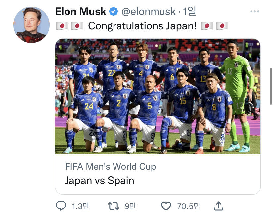
Task: Click the FIFA Men's World Cup label
Action: coord(110,166)
